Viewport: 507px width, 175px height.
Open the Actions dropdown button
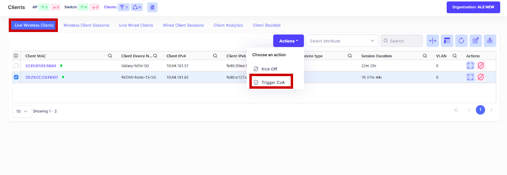click(288, 41)
